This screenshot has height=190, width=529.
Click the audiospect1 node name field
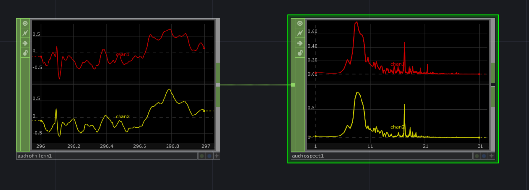click(x=382, y=156)
